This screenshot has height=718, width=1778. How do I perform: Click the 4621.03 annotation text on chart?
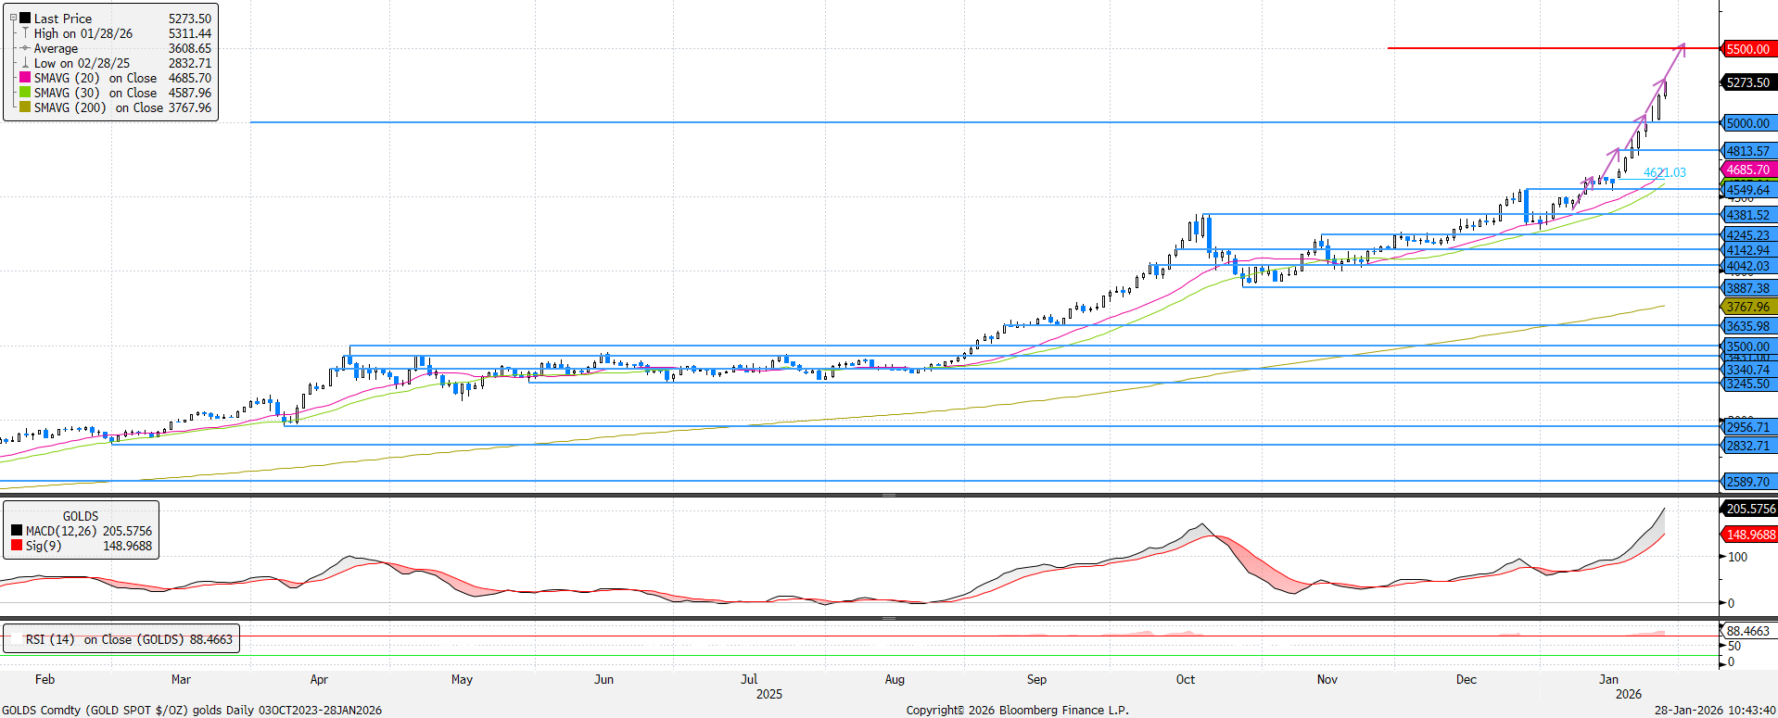1665,172
